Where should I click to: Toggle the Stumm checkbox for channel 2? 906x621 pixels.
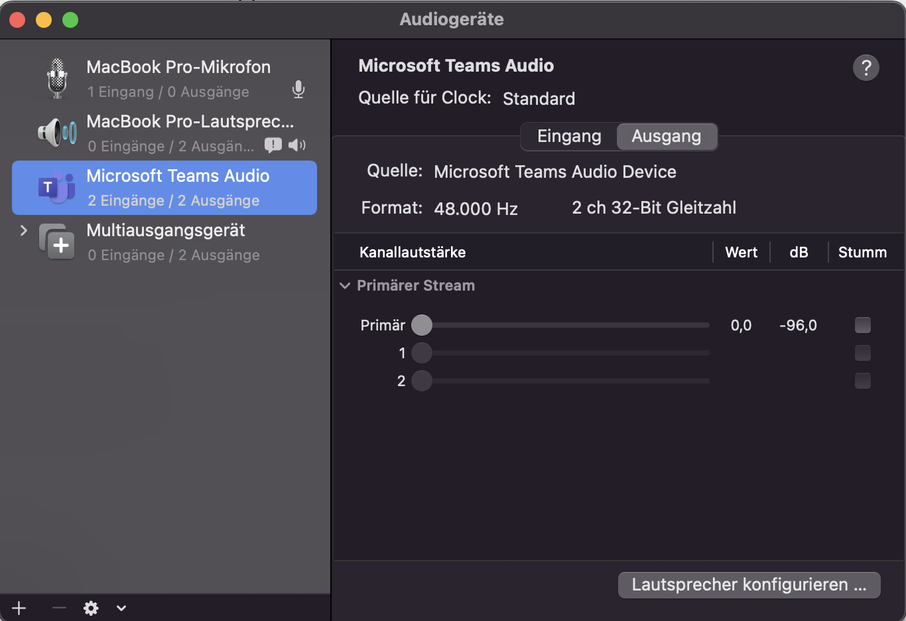(x=862, y=381)
